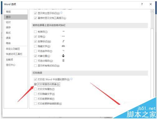Enable 打印文档属性 checkbox

point(35,89)
